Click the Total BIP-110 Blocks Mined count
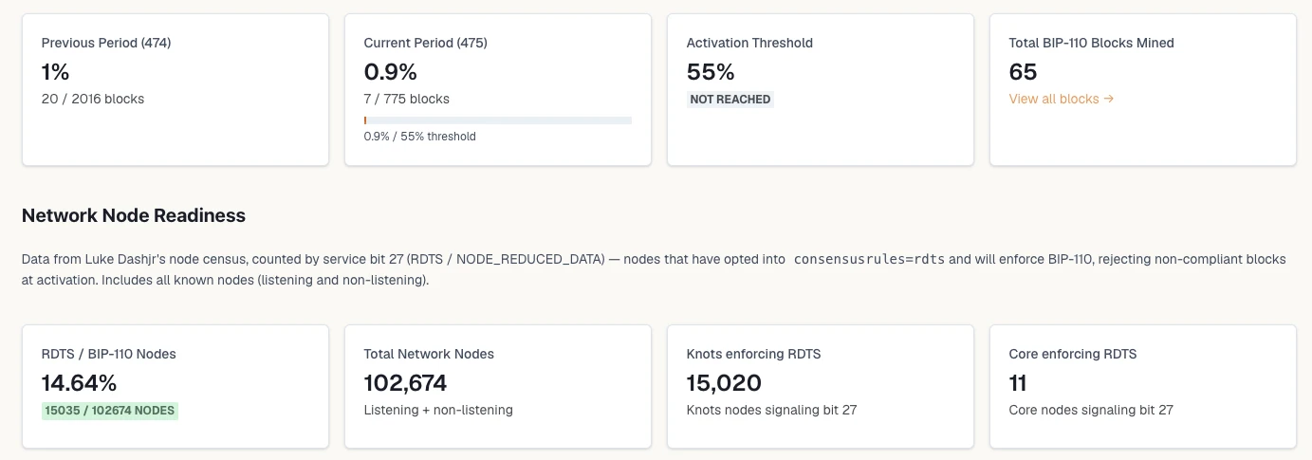The width and height of the screenshot is (1312, 460). click(1024, 72)
